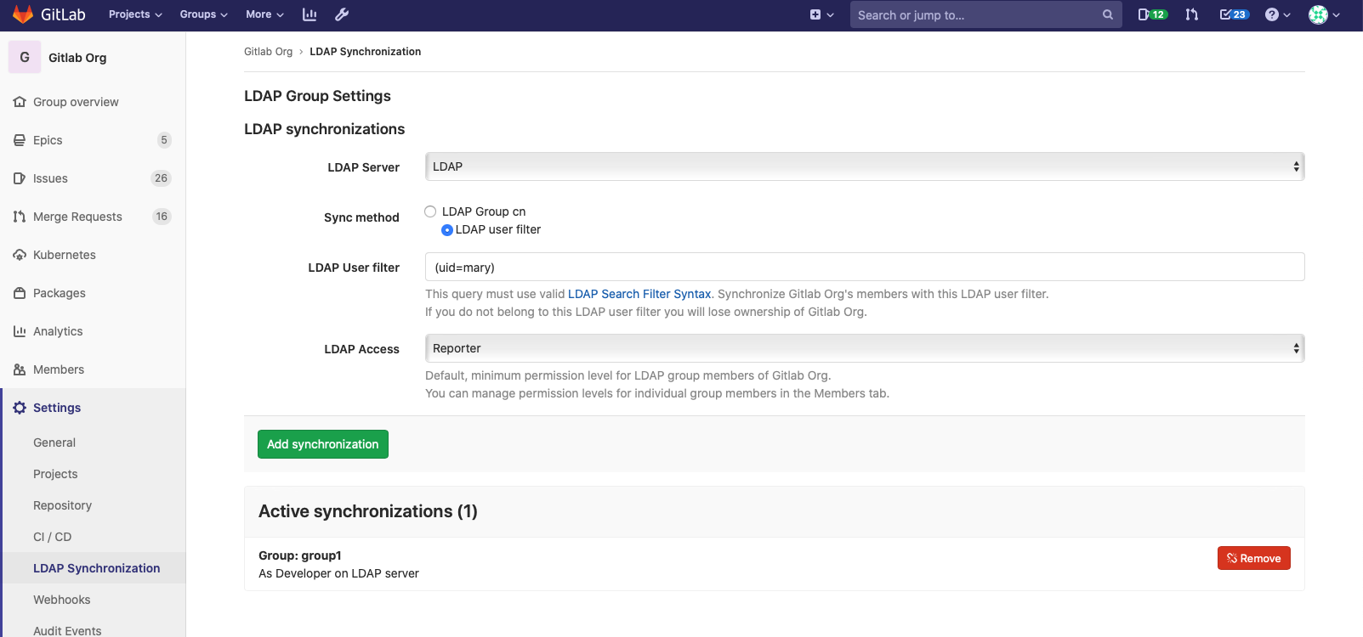The width and height of the screenshot is (1363, 637).
Task: Open the LDAP Access dropdown
Action: click(865, 348)
